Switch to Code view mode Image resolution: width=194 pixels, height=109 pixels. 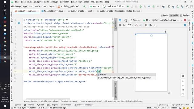tap(164, 15)
